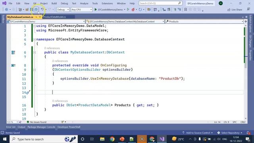Collapse the MyDatabaseContext class block
The image size is (254, 143).
[x=35, y=52]
